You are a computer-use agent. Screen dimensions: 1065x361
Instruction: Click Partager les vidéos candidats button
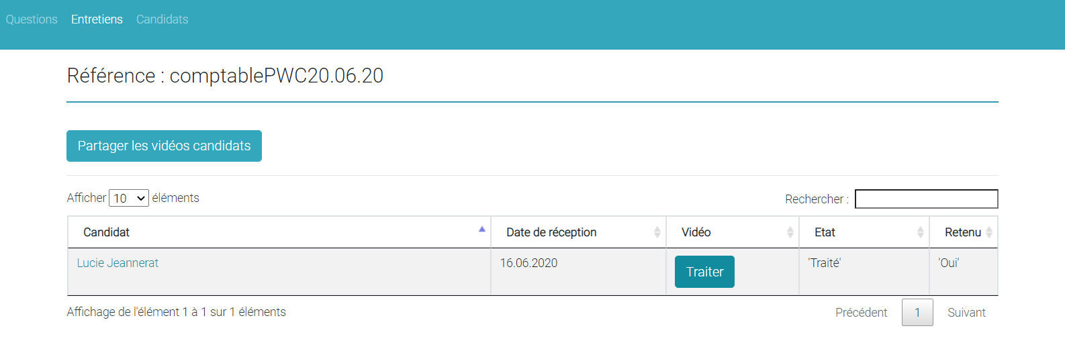164,146
